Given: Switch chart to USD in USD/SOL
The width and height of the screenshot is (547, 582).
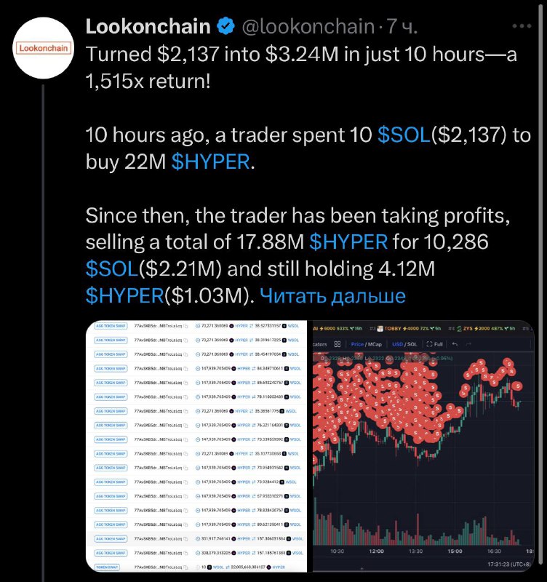Looking at the screenshot, I should (x=397, y=344).
